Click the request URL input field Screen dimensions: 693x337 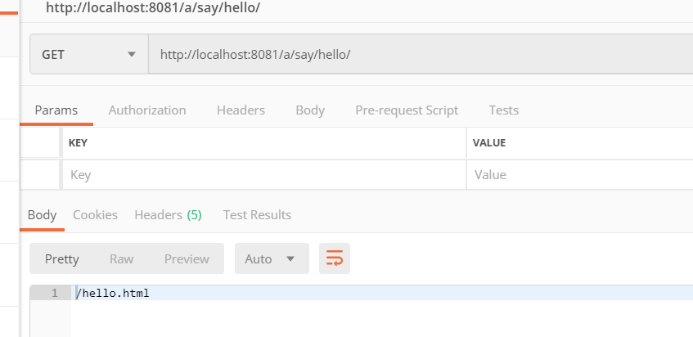pyautogui.click(x=417, y=55)
